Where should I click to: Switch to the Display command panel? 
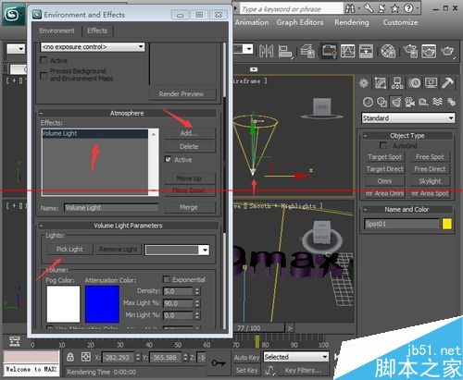click(431, 83)
